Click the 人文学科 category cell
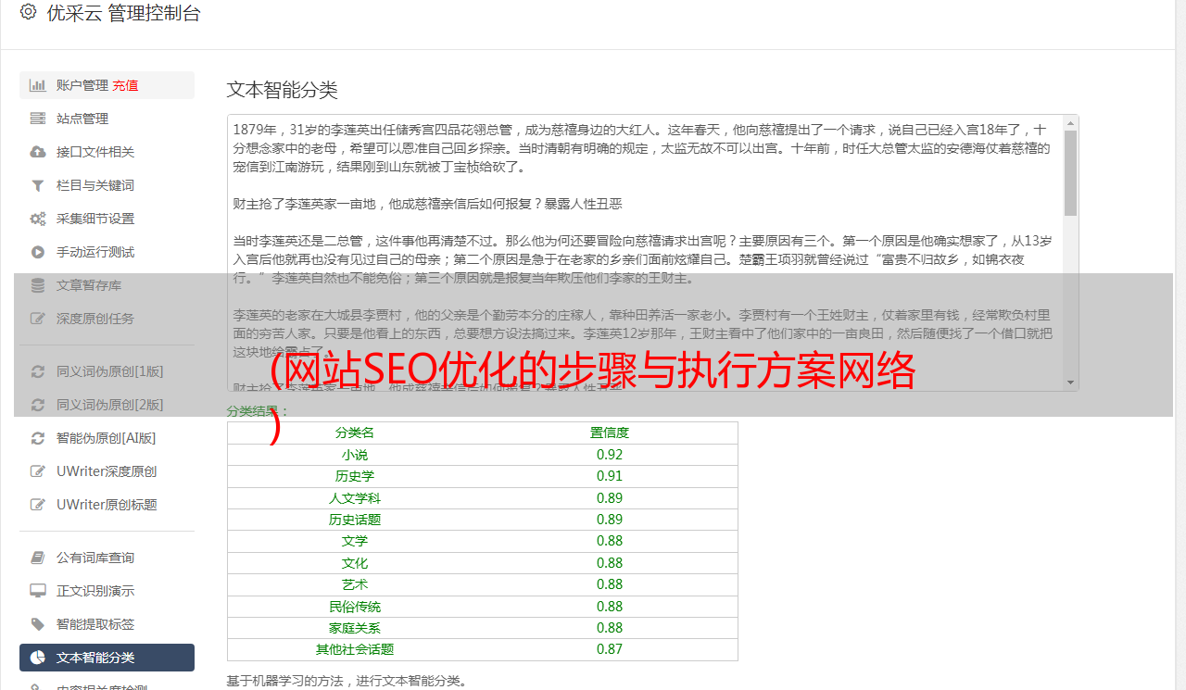The width and height of the screenshot is (1186, 690). coord(355,498)
